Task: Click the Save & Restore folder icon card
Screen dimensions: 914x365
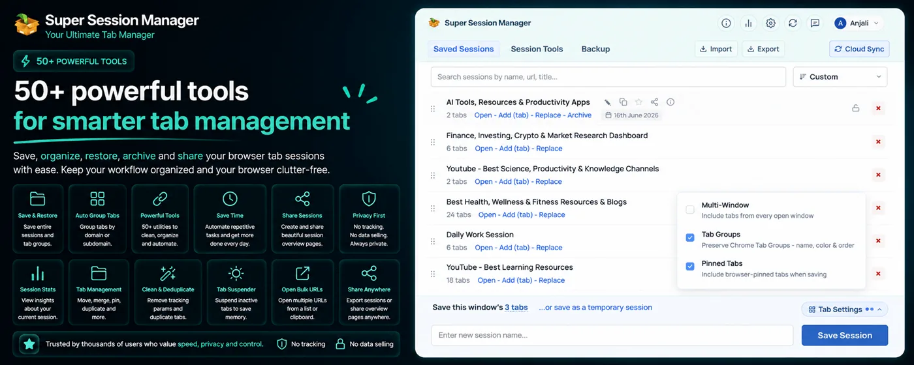Action: (38, 219)
